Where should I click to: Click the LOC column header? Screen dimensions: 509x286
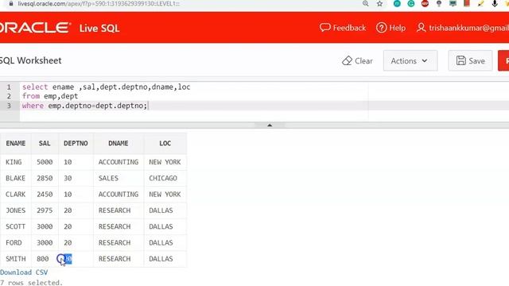click(165, 143)
